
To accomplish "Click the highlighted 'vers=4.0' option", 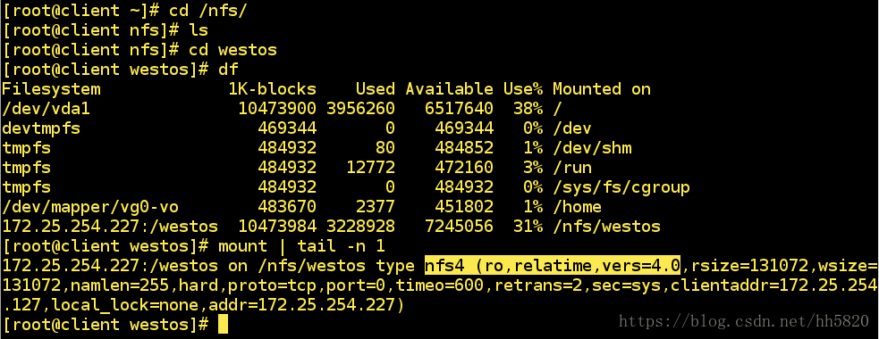I will pos(641,265).
